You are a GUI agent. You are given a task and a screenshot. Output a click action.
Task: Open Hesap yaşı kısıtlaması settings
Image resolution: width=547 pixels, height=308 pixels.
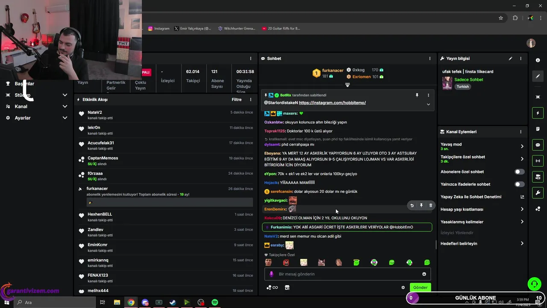482,209
